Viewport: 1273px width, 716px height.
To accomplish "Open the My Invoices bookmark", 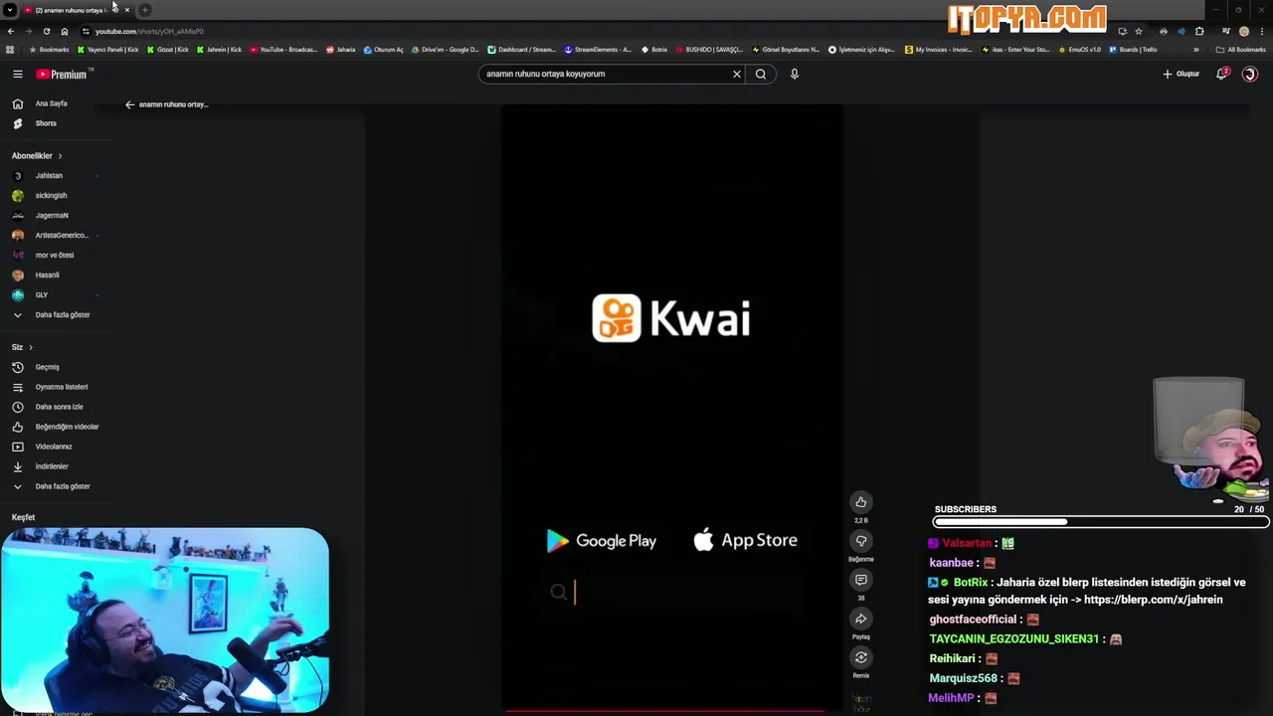I will 939,50.
